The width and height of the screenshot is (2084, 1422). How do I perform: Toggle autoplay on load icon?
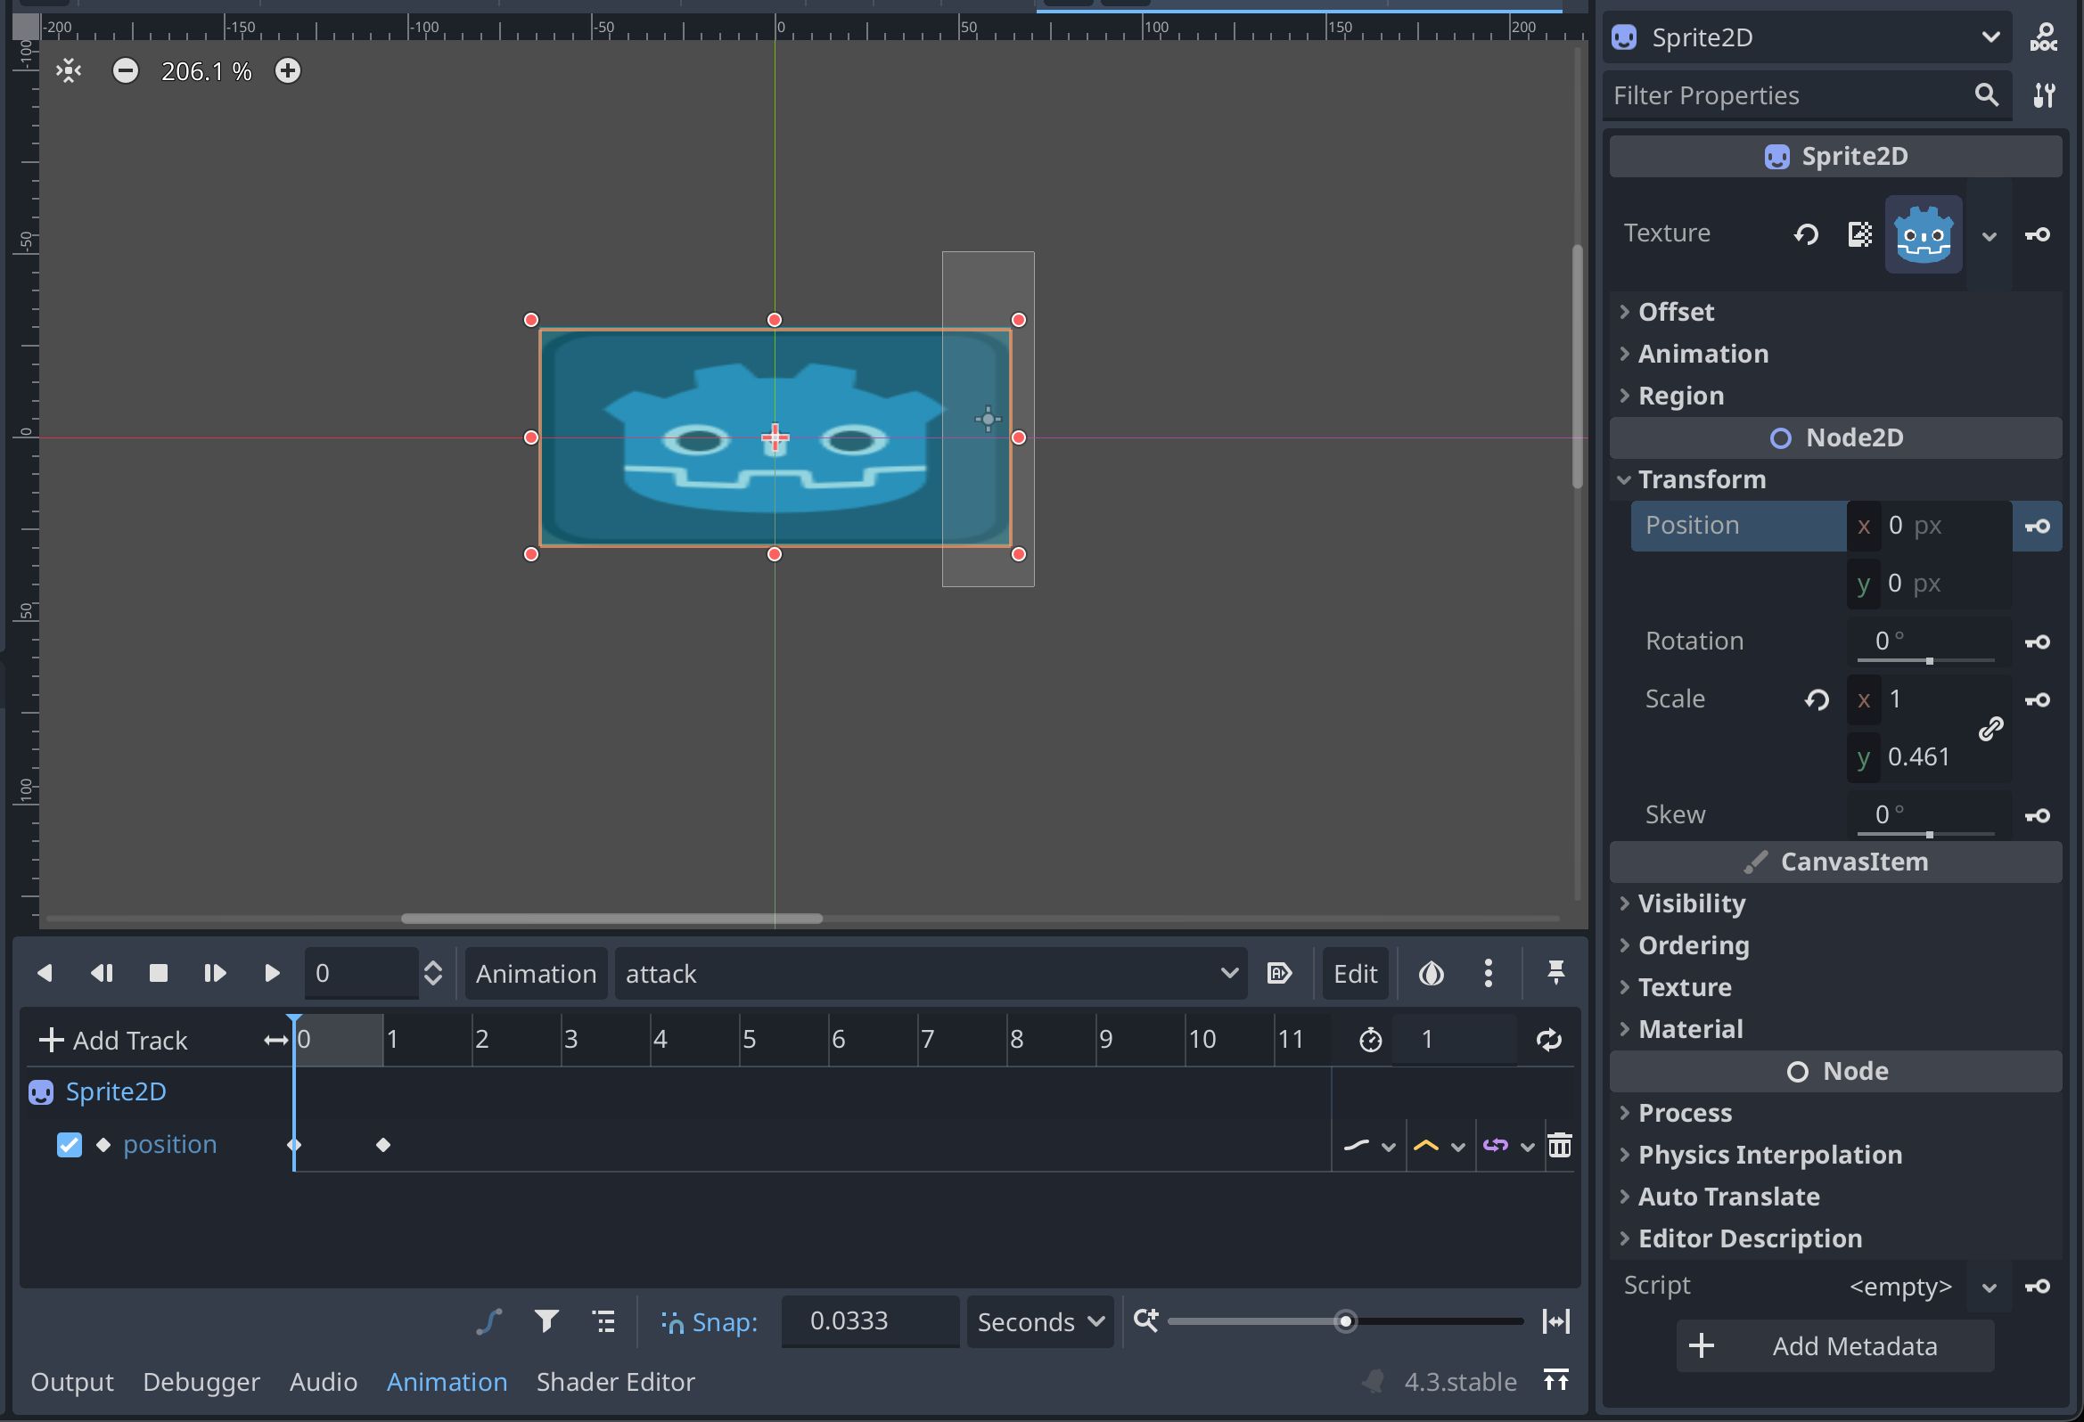(1279, 973)
